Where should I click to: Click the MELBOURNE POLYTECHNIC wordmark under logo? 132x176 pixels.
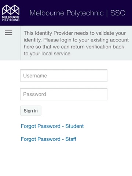[x=11, y=19]
